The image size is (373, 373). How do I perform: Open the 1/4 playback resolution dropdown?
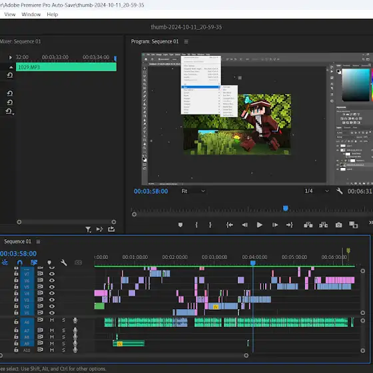[x=316, y=191]
